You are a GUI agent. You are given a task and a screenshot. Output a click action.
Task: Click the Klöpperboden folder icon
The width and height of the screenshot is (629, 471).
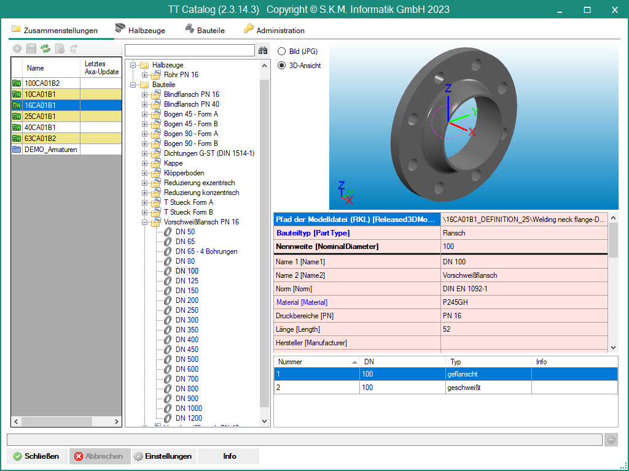[156, 172]
